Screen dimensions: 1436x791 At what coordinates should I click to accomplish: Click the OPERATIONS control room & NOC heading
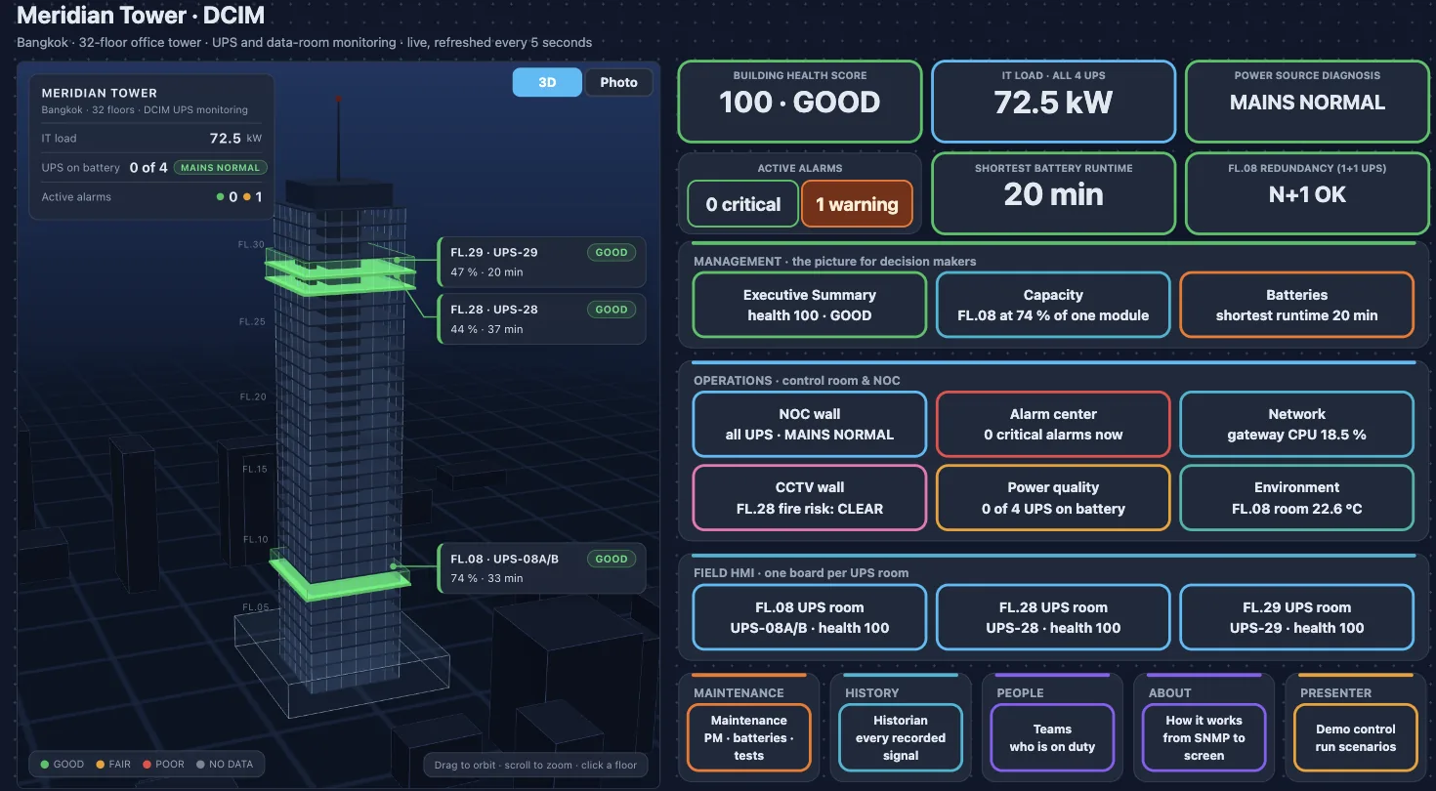[797, 381]
